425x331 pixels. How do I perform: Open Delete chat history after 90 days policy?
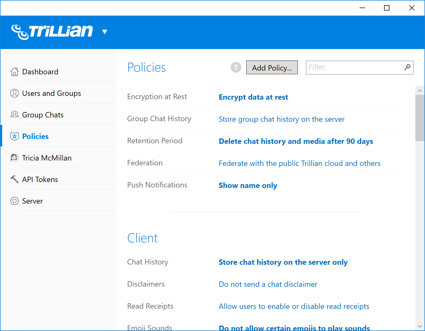(296, 141)
